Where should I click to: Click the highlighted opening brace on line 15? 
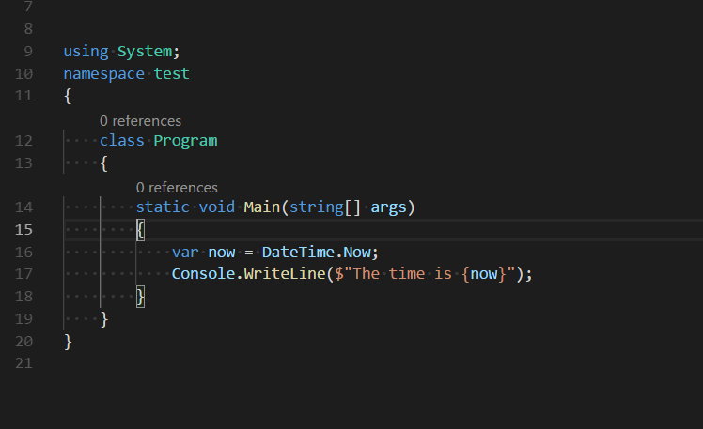click(141, 230)
